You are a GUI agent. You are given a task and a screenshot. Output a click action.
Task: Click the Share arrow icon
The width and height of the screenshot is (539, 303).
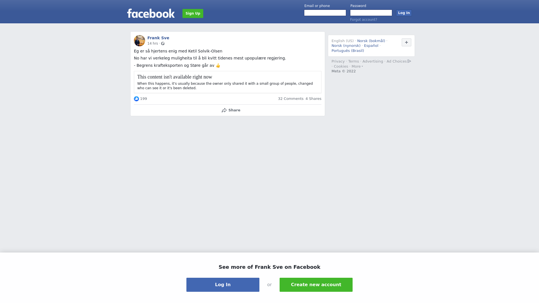pos(224,110)
